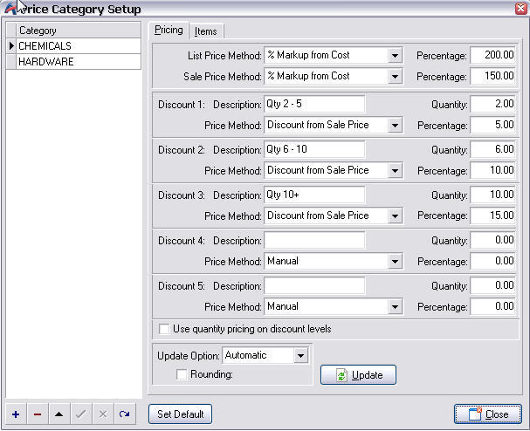Click the up arrow edit record icon
Viewport: 530px width, 431px height.
59,414
